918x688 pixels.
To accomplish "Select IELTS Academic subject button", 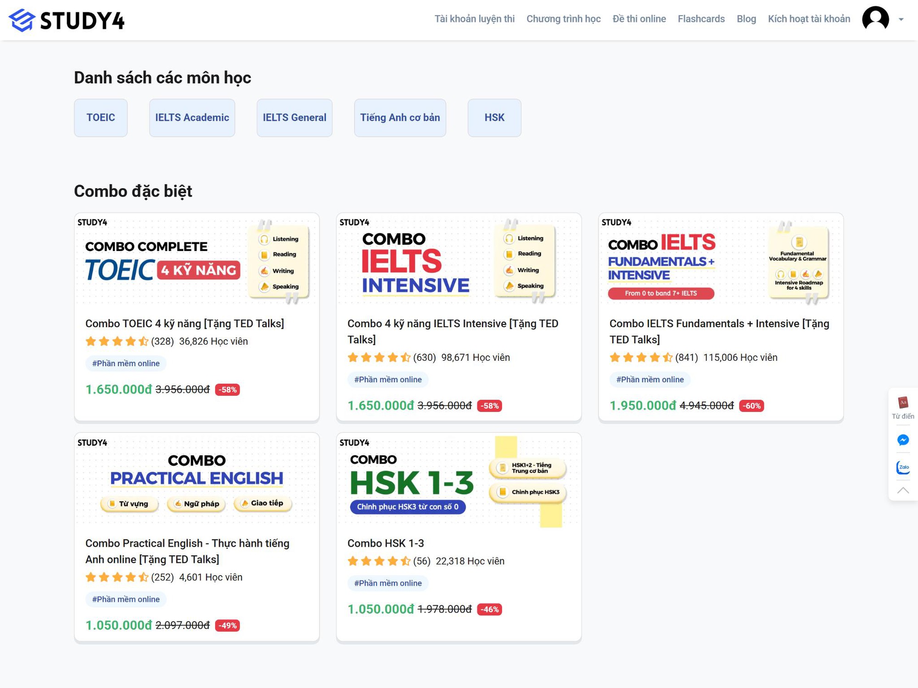I will pos(192,117).
